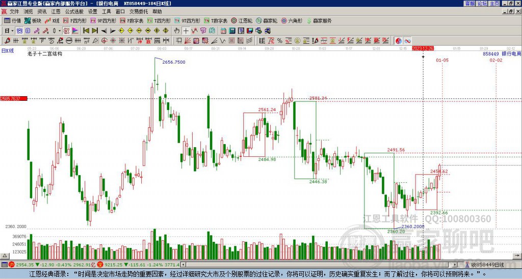Screen dimensions: 522x279
Task: Select the hand pan tool
Action: pyautogui.click(x=177, y=31)
